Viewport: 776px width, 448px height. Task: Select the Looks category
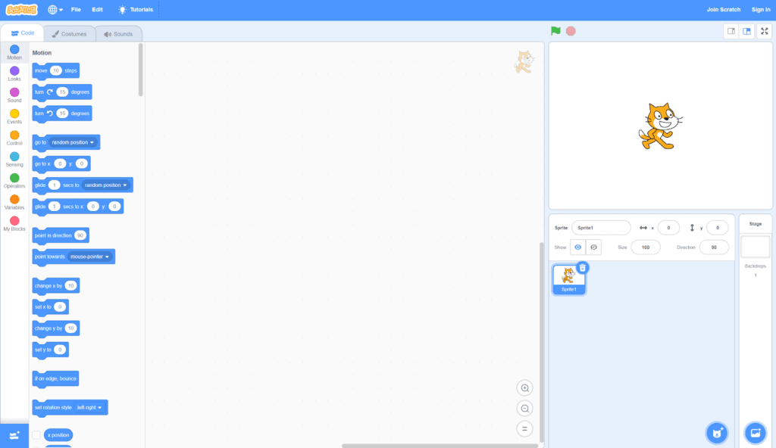[14, 73]
